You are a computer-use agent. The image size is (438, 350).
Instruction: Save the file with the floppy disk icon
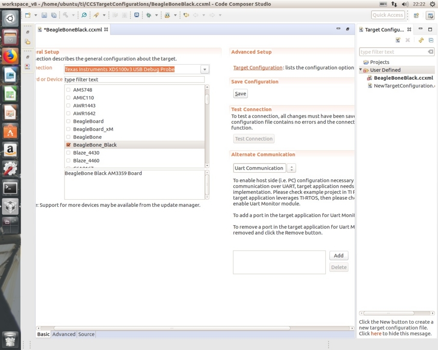coord(44,15)
